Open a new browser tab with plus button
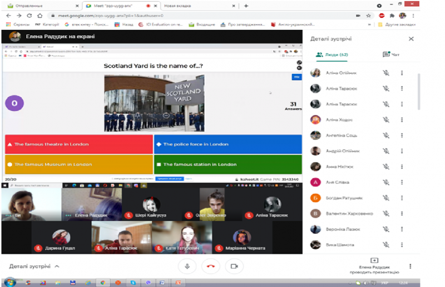Viewport: 445px width, 287px height. coord(246,6)
